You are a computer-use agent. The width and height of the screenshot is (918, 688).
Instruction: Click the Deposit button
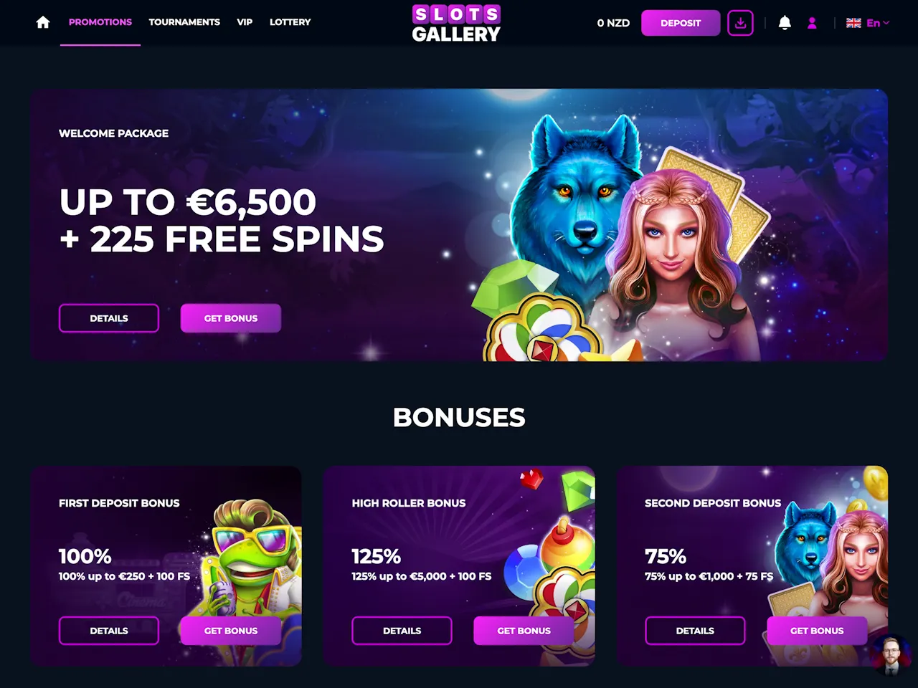click(681, 23)
